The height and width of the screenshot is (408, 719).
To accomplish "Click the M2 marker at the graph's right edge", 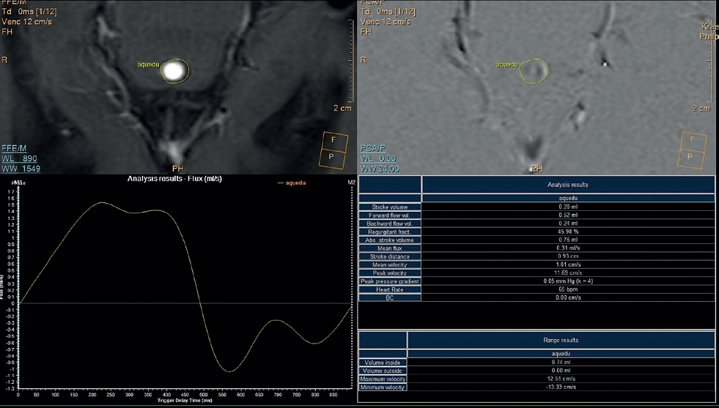I will pyautogui.click(x=352, y=182).
